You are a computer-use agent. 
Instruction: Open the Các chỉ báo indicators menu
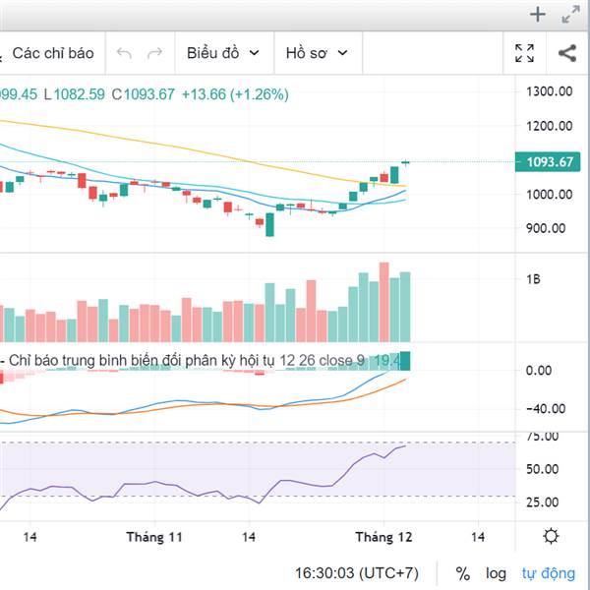(x=51, y=53)
